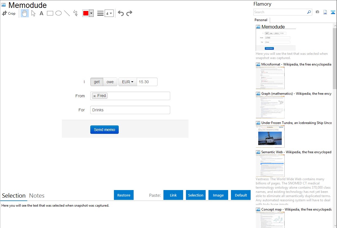Image resolution: width=337 pixels, height=228 pixels.
Task: Switch to the Personal tab
Action: 261,20
